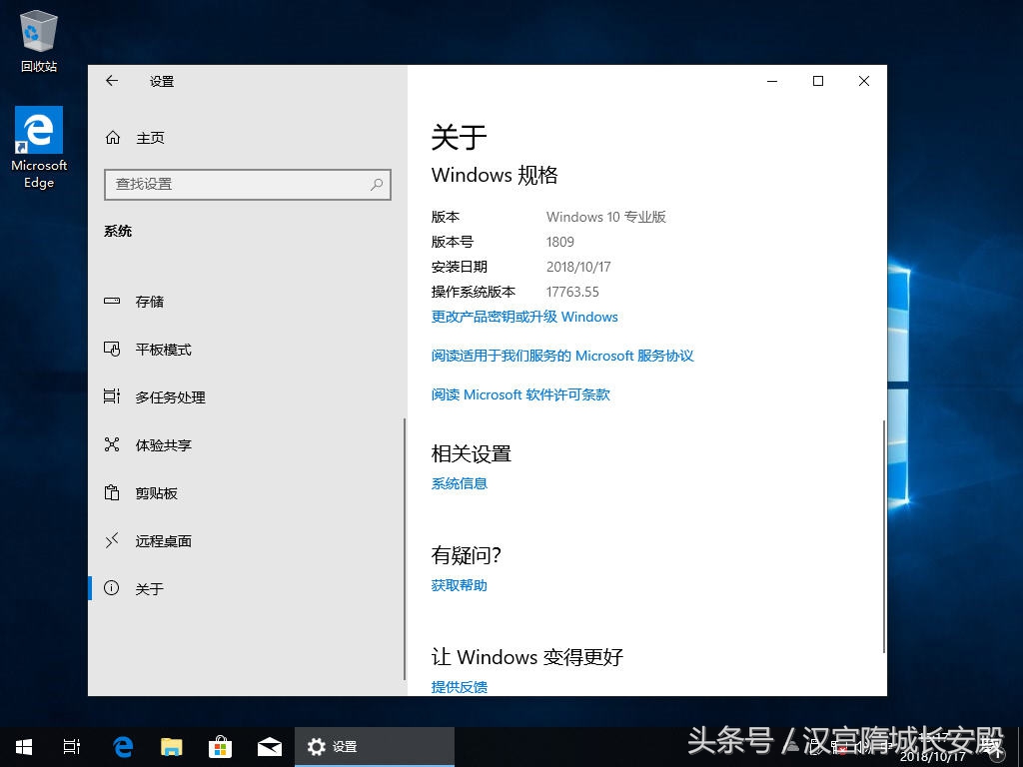Click the 提供反馈 link

click(x=460, y=687)
